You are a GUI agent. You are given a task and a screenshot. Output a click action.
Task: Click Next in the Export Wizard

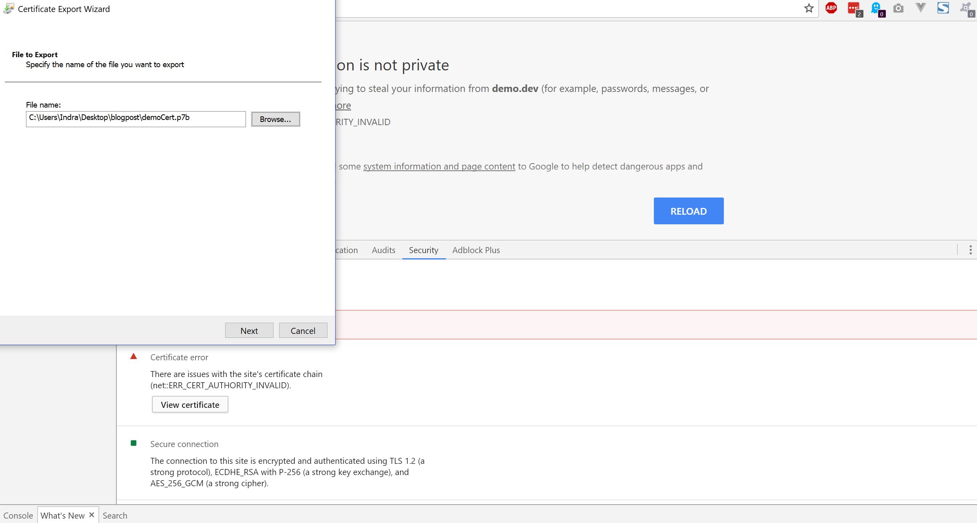click(249, 331)
